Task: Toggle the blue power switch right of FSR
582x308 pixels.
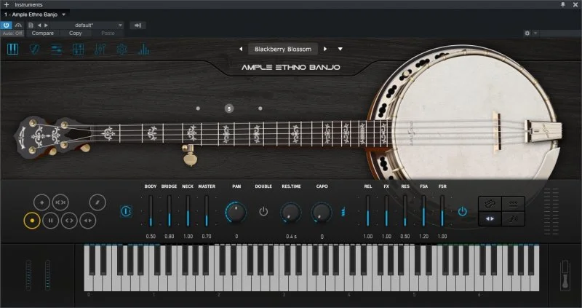Action: (462, 212)
